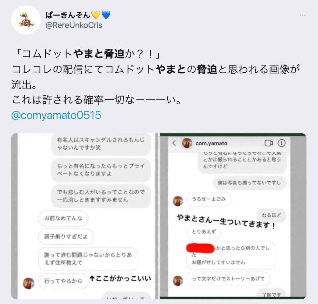This screenshot has width=318, height=304.
Task: Tap avatar beside って文字だけでストーリーあげて message
Action: click(x=178, y=281)
